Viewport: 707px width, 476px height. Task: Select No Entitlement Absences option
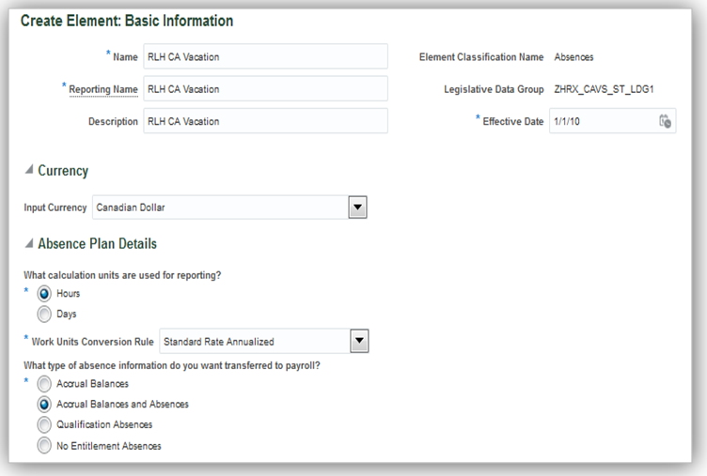tap(44, 446)
